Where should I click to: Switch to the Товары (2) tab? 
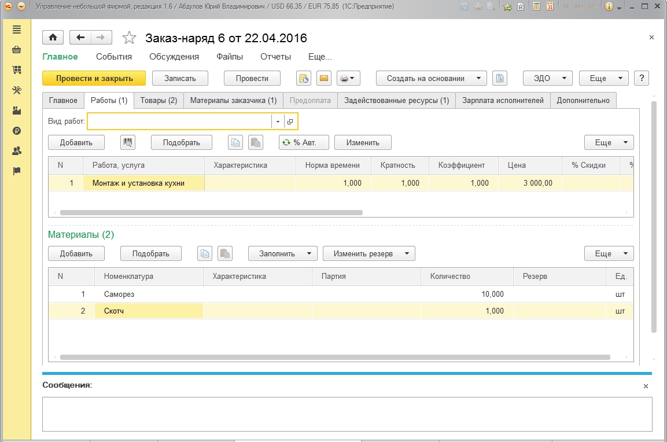click(159, 101)
